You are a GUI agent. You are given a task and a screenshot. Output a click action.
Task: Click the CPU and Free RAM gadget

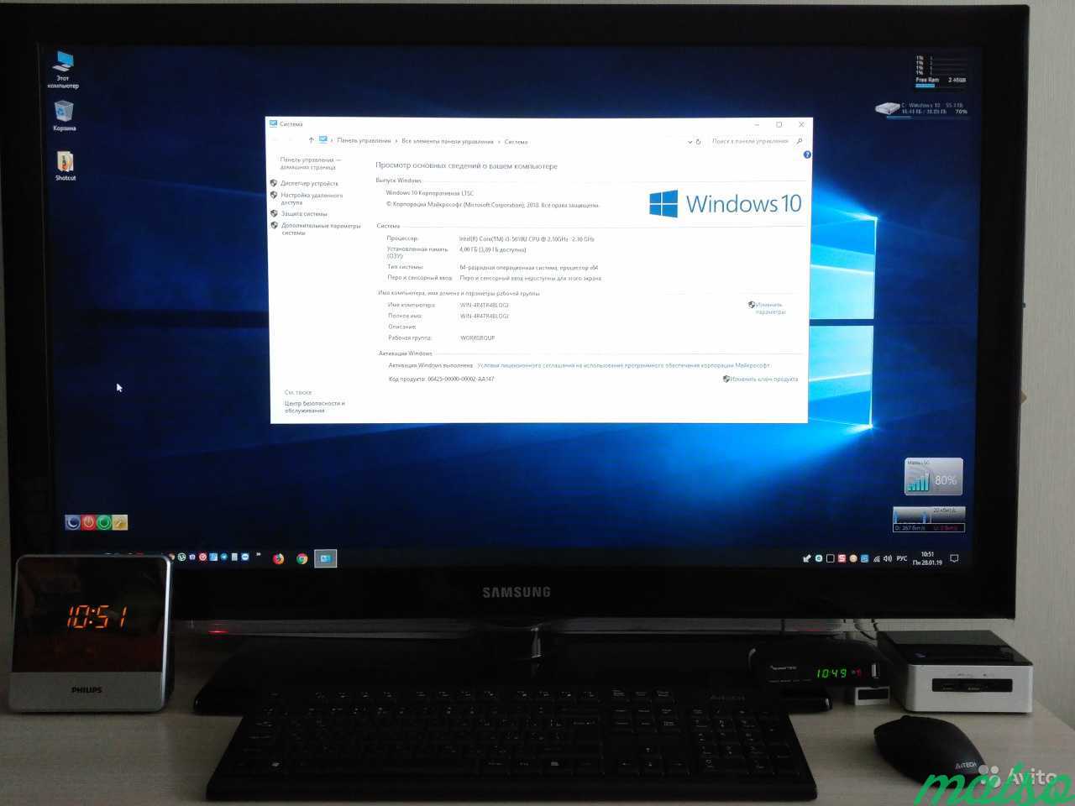[x=941, y=71]
